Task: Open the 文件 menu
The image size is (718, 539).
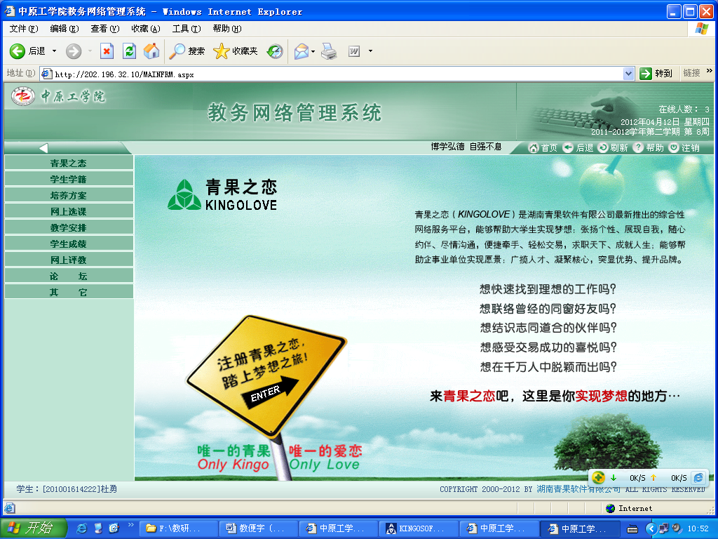Action: (x=24, y=28)
